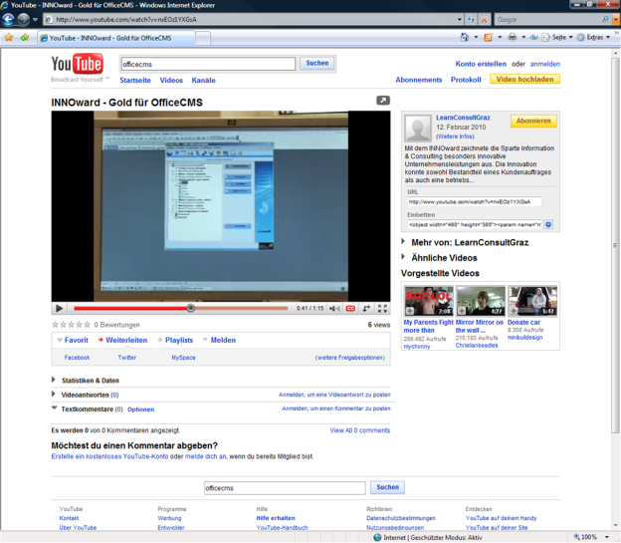Stop loading with red X icon

[484, 19]
